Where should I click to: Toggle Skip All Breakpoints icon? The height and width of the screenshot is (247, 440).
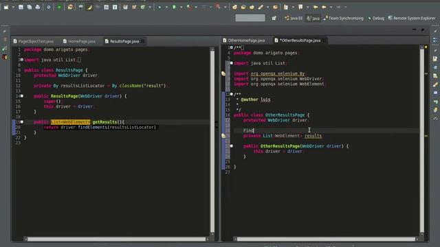48,7
